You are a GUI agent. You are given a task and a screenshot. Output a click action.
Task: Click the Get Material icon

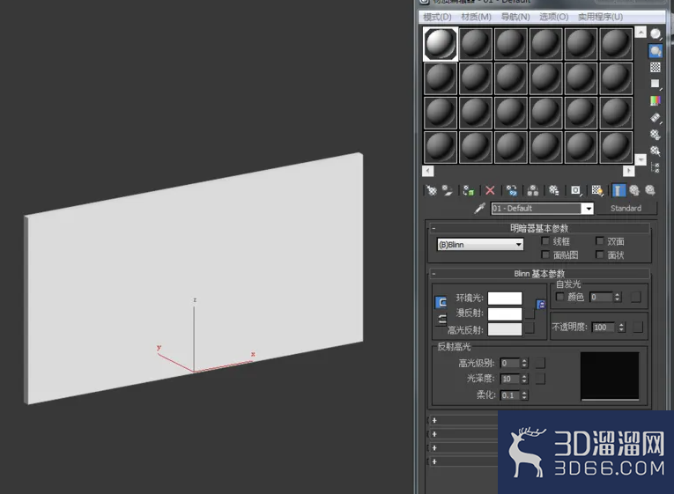[431, 190]
